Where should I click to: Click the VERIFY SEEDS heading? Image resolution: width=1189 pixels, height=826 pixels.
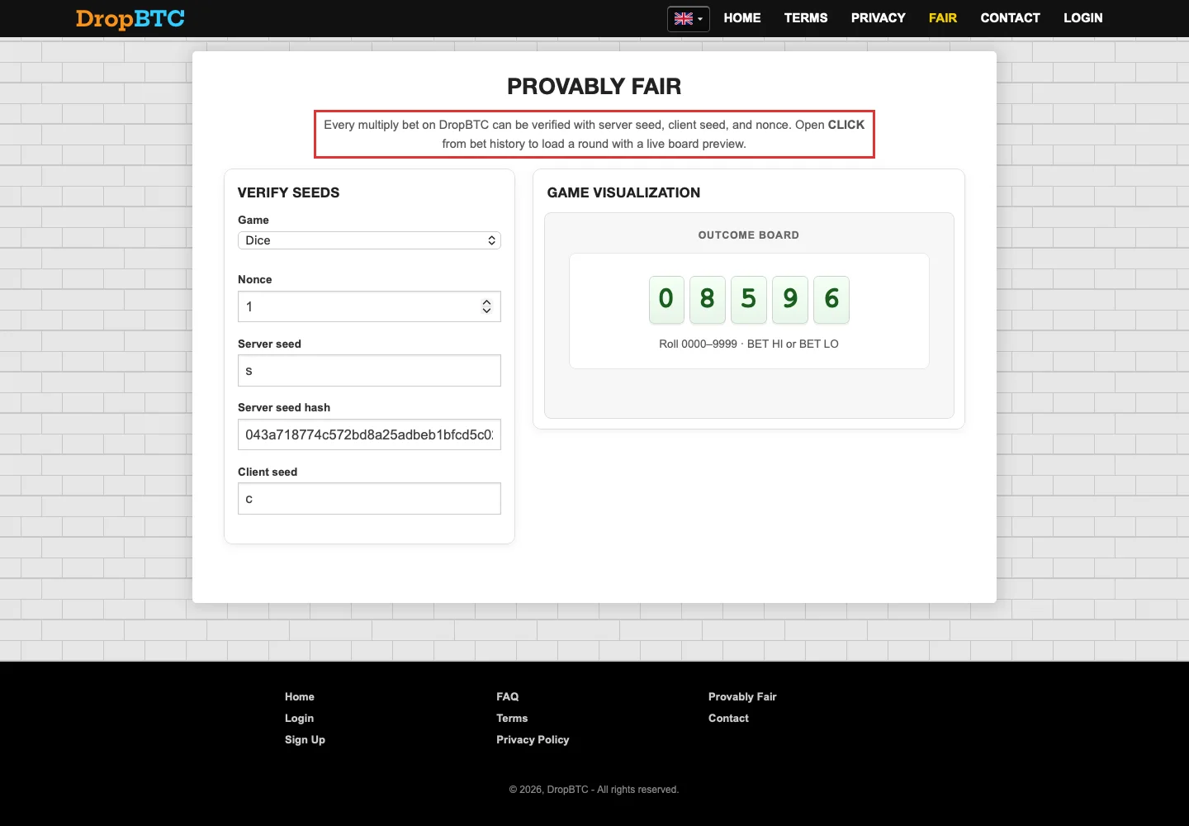coord(289,192)
